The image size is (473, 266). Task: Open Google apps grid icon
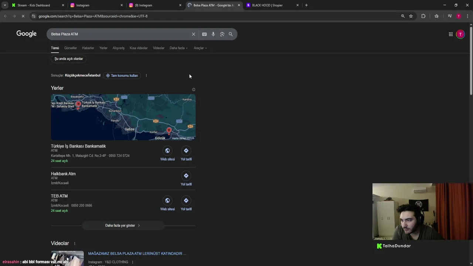pos(450,34)
